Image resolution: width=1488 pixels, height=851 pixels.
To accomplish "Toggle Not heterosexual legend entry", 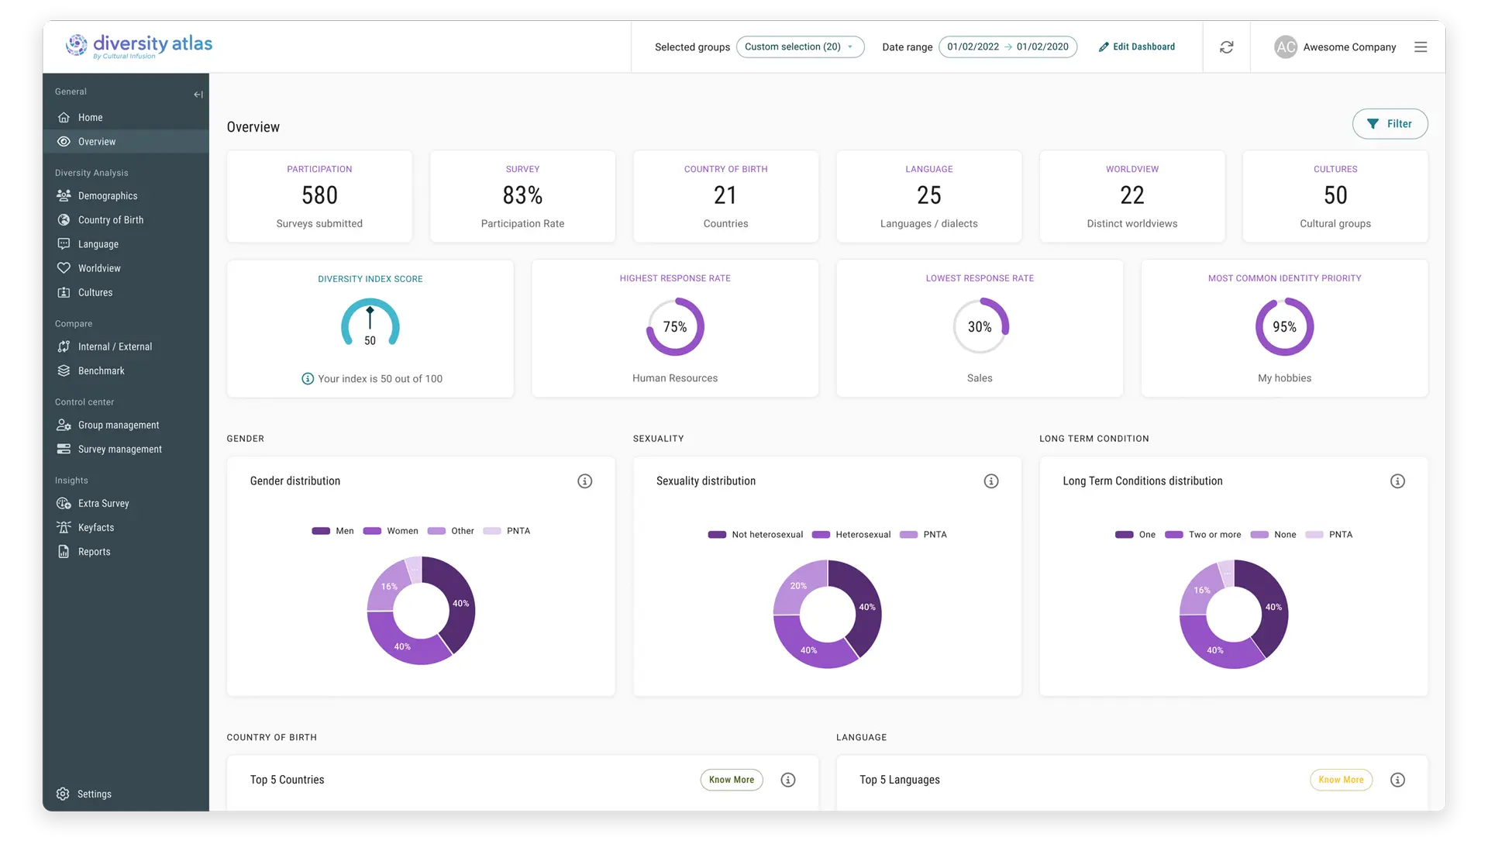I will pyautogui.click(x=756, y=535).
